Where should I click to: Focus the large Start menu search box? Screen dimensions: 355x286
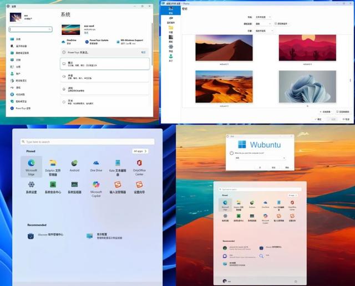[x=88, y=142]
